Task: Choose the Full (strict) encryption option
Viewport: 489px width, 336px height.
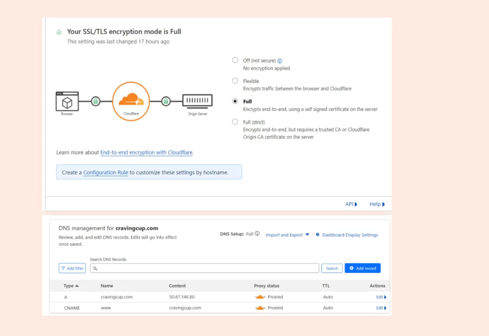Action: (x=235, y=122)
